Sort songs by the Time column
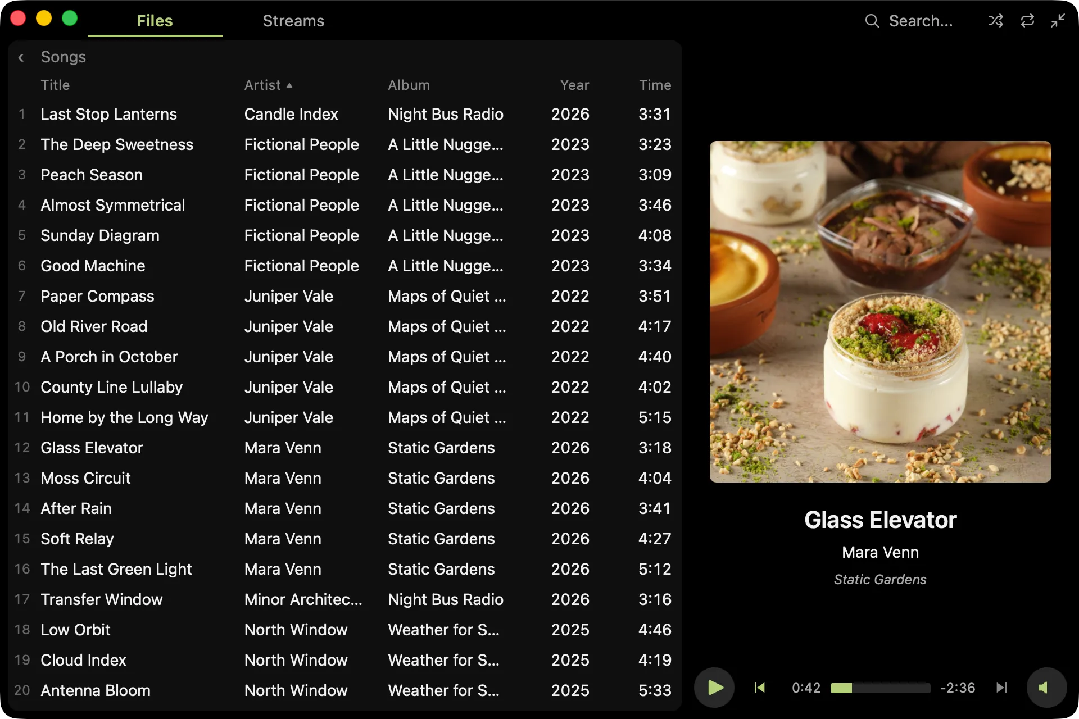Screen dimensions: 1079x719 655,85
